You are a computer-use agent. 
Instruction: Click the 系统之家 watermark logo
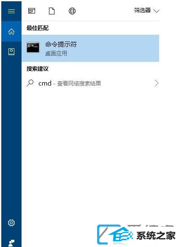pyautogui.click(x=136, y=235)
